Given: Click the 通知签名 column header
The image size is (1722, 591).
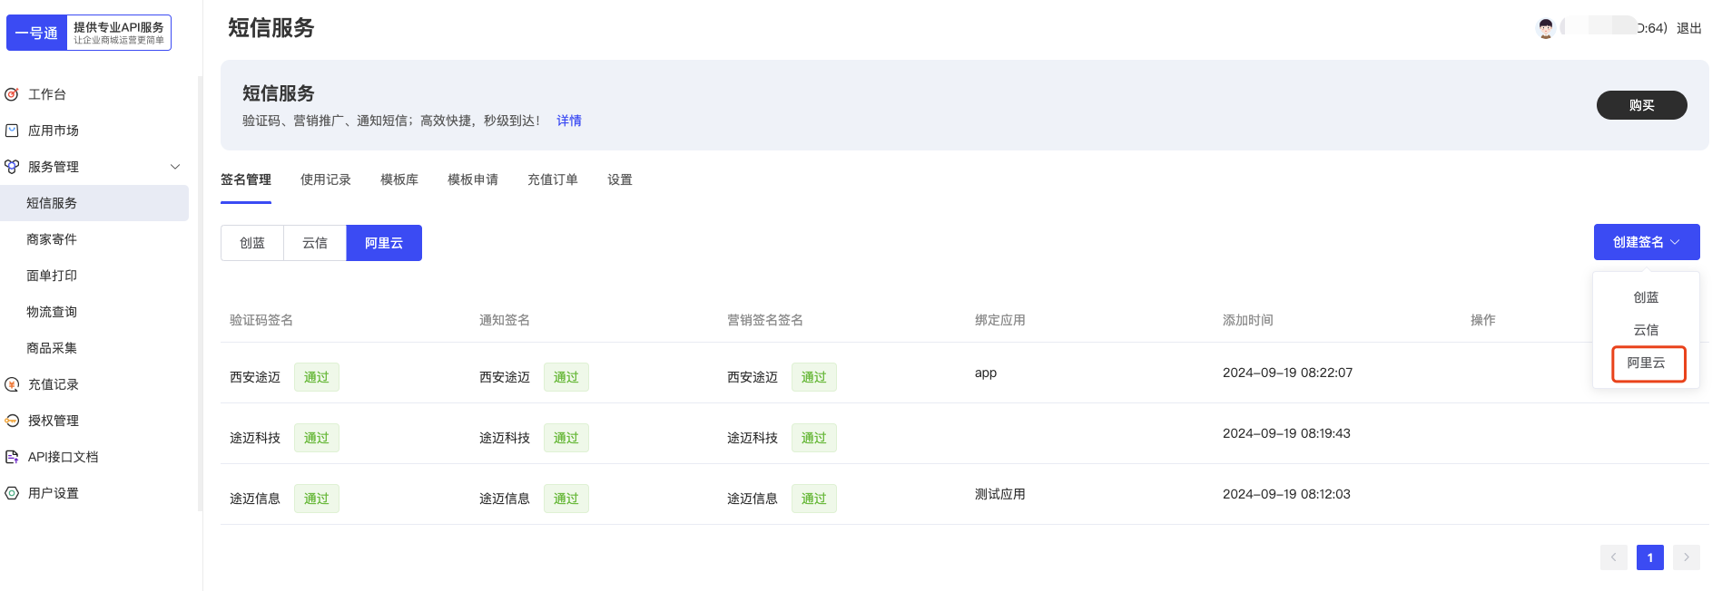Looking at the screenshot, I should point(505,320).
